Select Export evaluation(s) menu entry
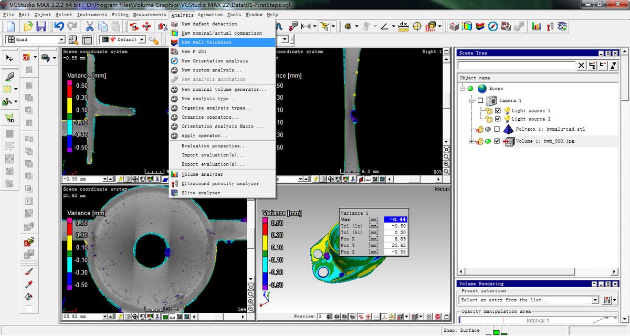Screen dimensions: 630x336 pos(223,164)
